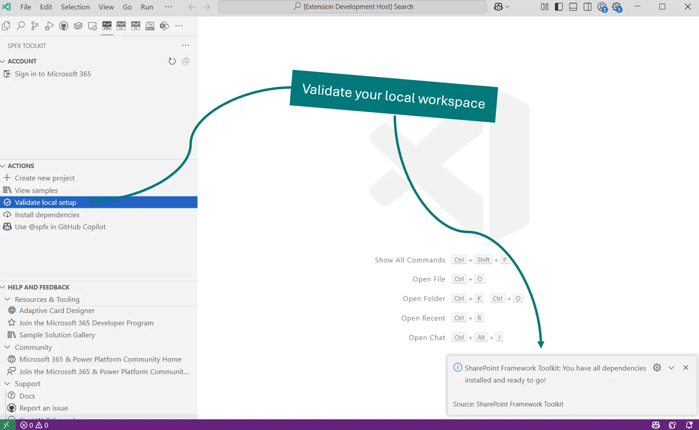699x430 pixels.
Task: Open Adaptive Card Designer link
Action: pos(57,310)
